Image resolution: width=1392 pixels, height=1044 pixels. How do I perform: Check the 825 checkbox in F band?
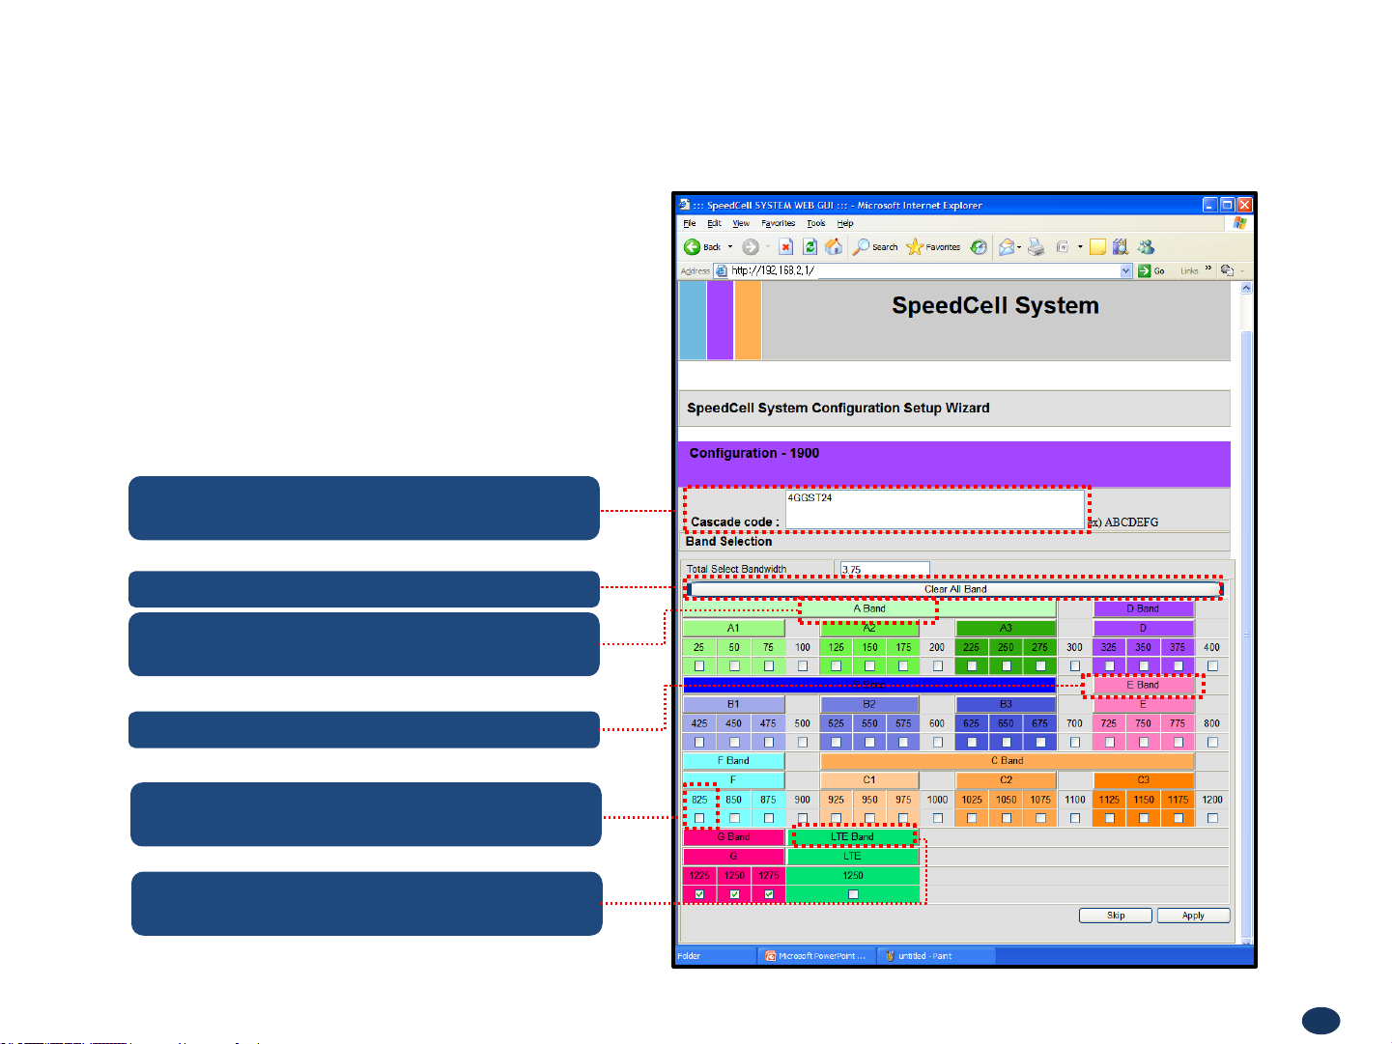point(699,818)
